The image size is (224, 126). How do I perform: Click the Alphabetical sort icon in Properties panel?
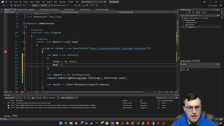click(x=184, y=70)
